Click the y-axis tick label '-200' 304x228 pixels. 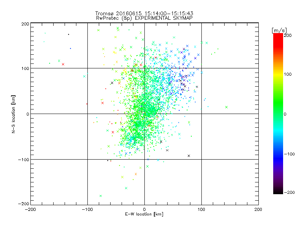click(24, 204)
